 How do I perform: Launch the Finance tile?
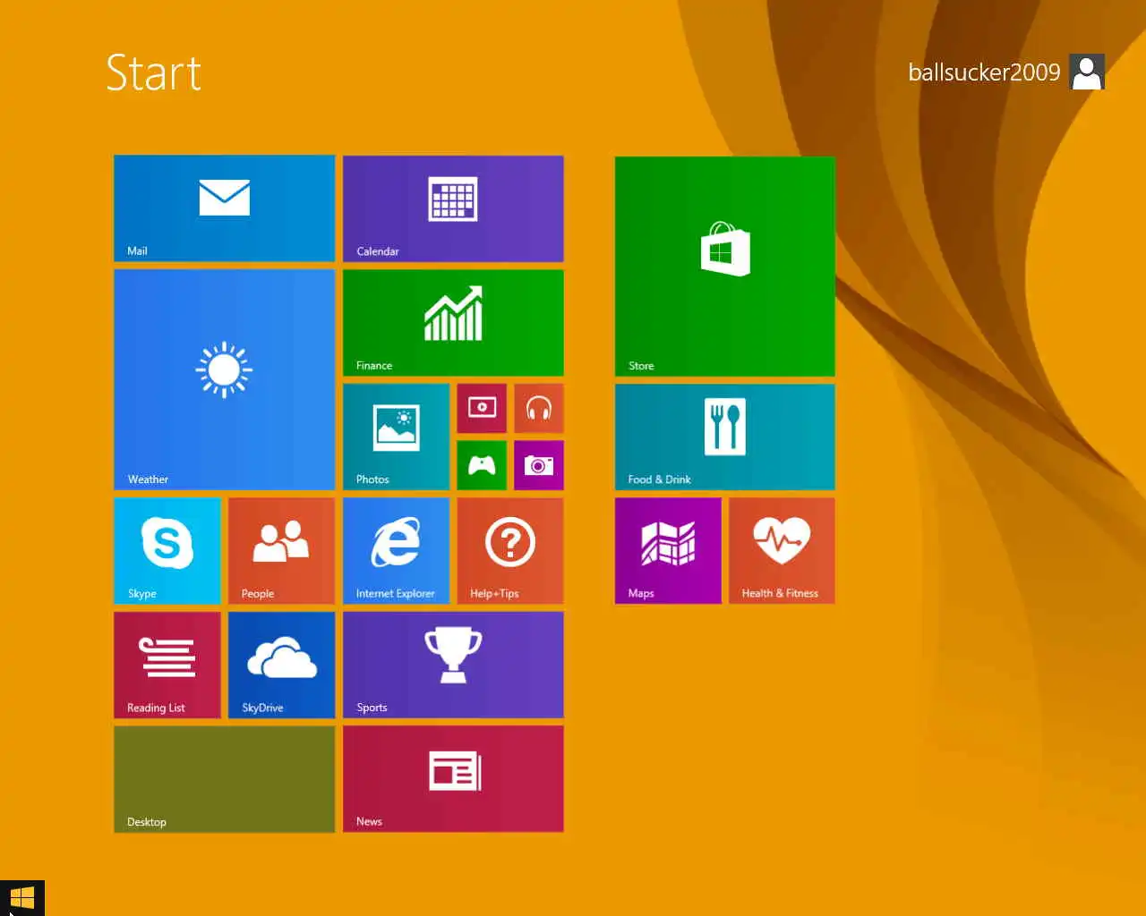[453, 323]
